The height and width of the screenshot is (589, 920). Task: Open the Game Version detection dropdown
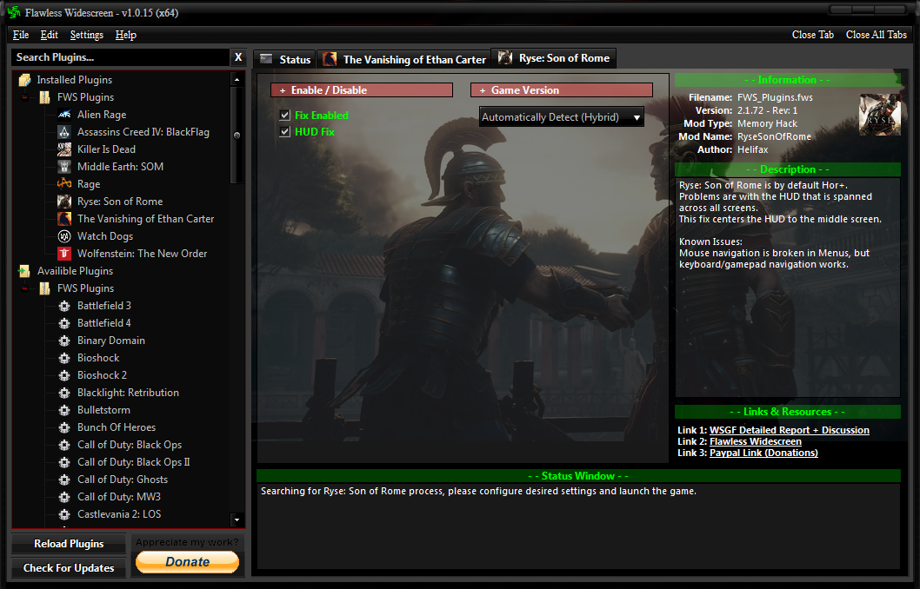[x=562, y=117]
